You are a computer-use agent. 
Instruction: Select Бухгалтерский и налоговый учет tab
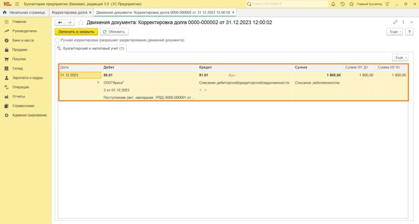(91, 49)
